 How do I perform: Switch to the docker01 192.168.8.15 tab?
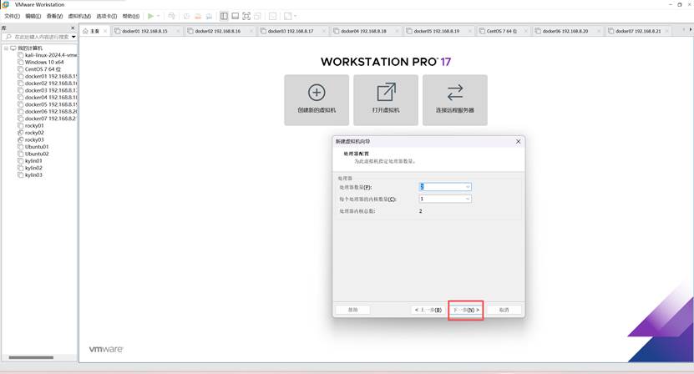tap(144, 31)
